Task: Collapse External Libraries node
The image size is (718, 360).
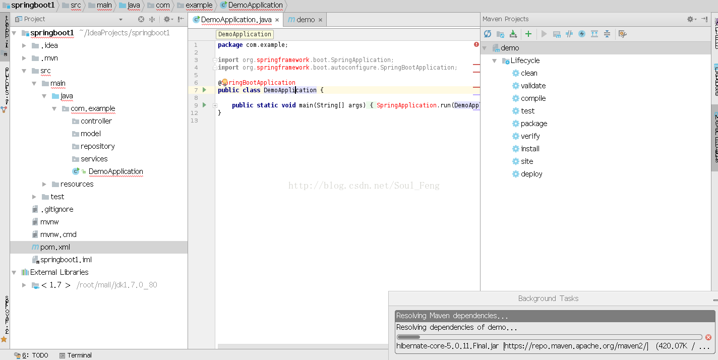Action: (14, 272)
